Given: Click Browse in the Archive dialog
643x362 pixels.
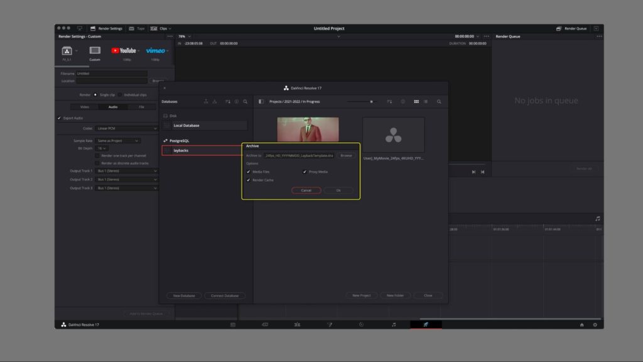Looking at the screenshot, I should click(x=346, y=156).
